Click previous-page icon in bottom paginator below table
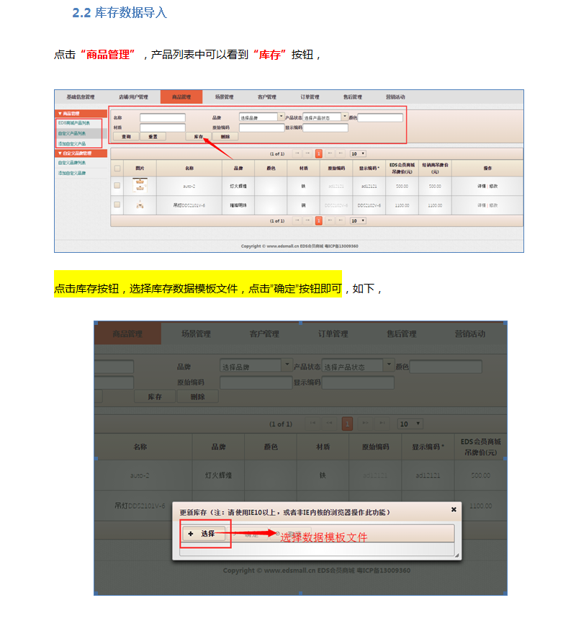576x626 pixels. pyautogui.click(x=307, y=220)
